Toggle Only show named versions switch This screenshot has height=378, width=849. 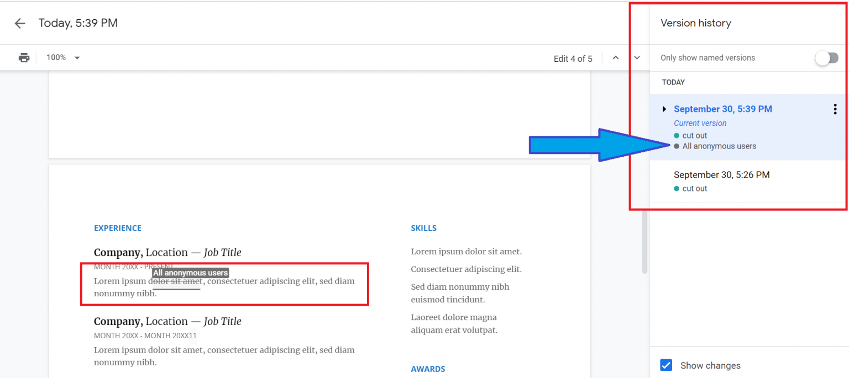point(827,58)
